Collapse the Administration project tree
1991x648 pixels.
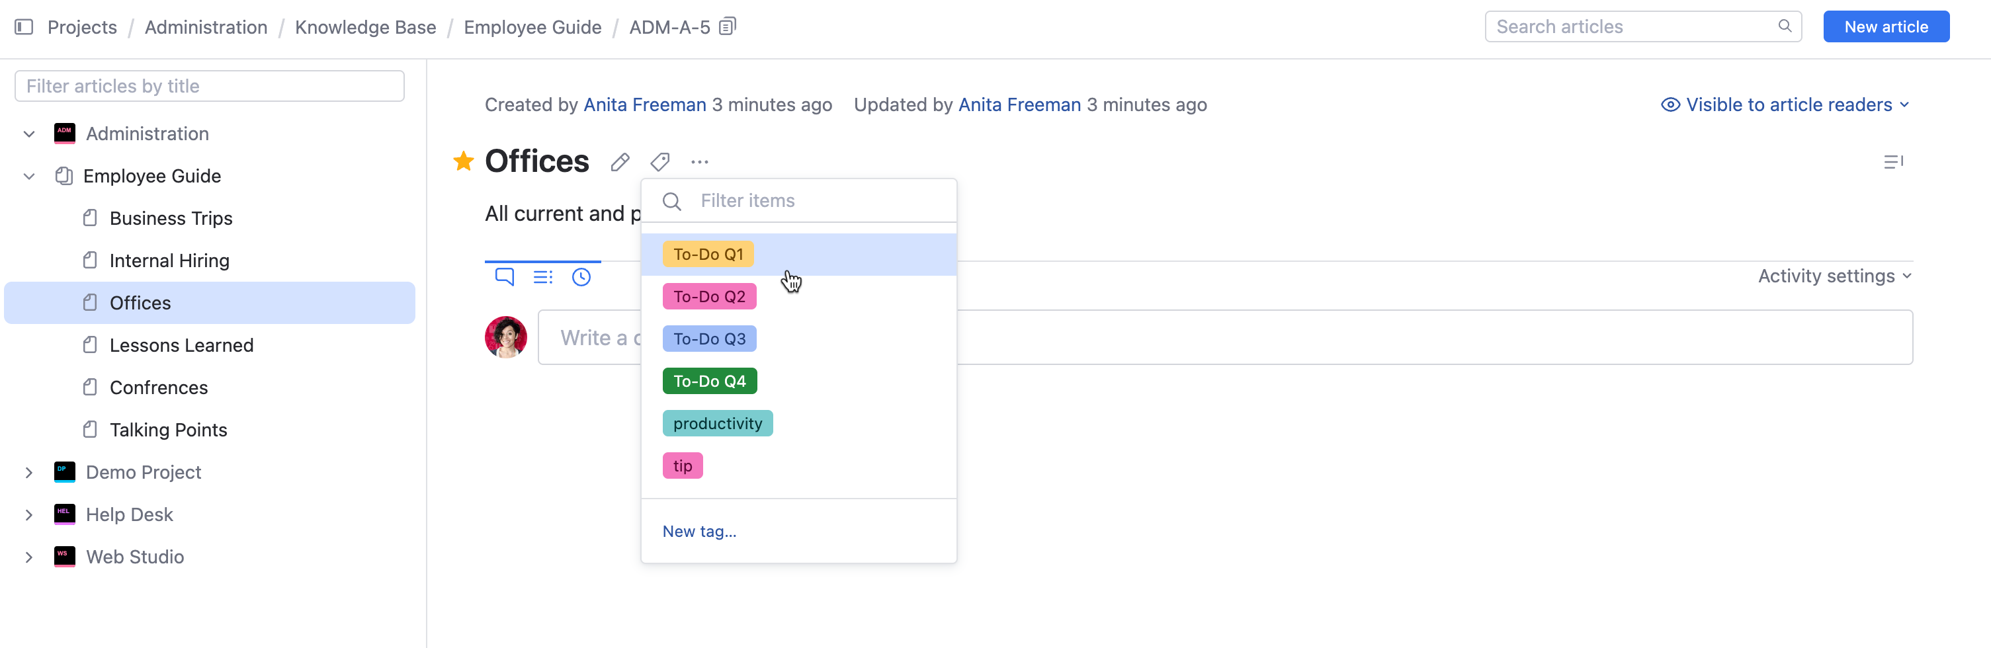click(x=28, y=133)
